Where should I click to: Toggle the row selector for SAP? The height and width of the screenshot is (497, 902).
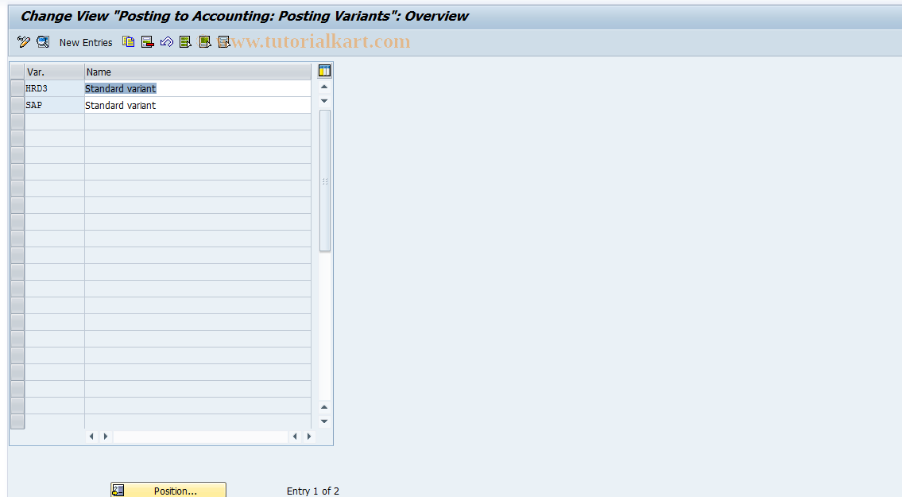[x=17, y=106]
